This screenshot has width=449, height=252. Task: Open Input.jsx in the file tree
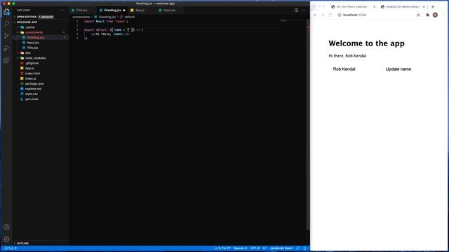pos(33,43)
